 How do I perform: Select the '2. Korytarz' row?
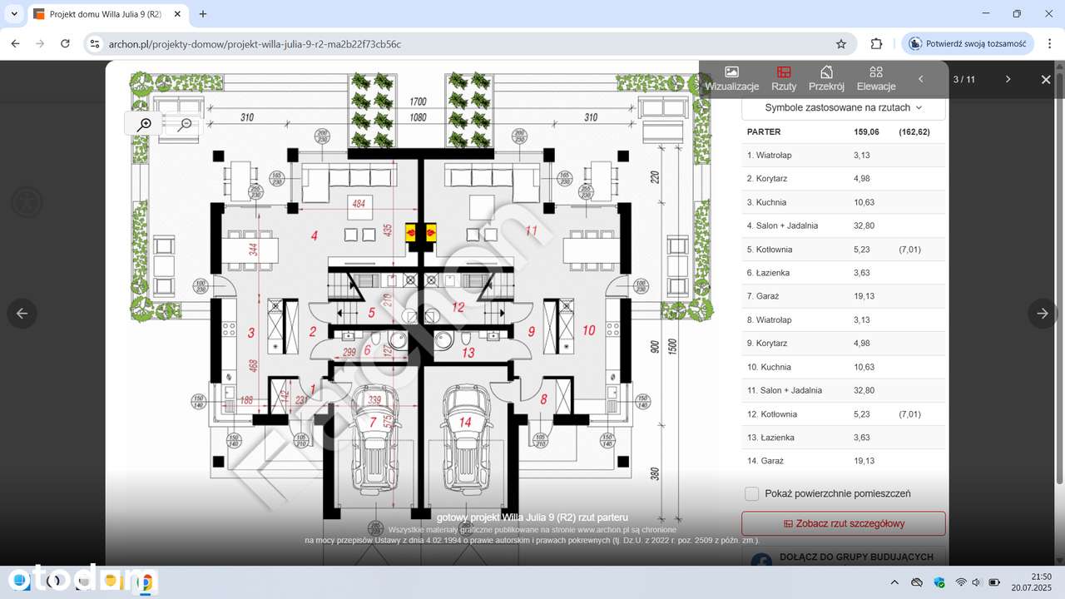point(844,178)
